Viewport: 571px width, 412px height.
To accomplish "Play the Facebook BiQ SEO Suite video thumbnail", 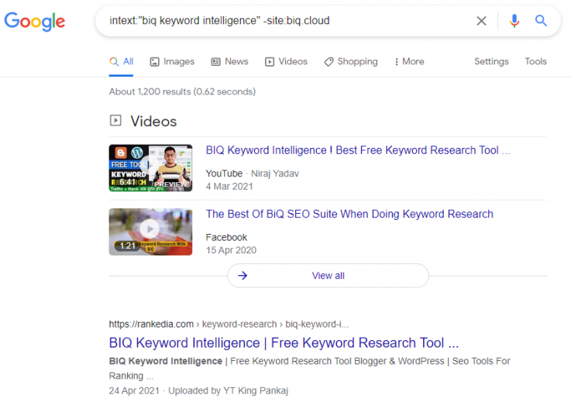I will pos(150,232).
